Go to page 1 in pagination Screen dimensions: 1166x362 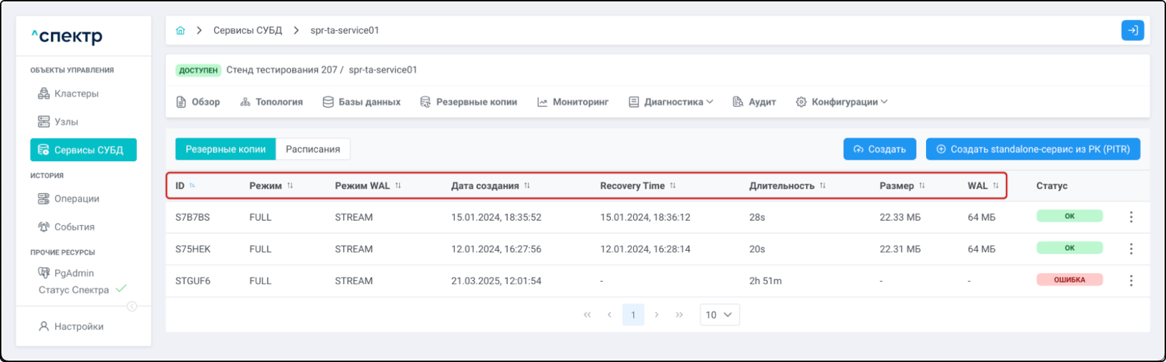click(x=632, y=315)
